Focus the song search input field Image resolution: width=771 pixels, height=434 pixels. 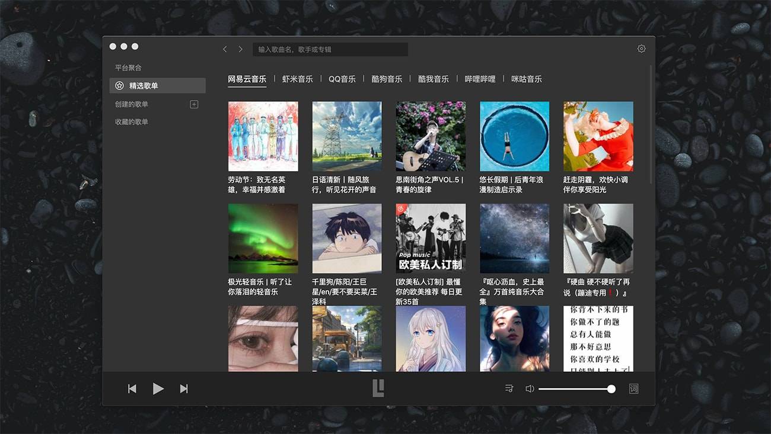[x=330, y=49]
